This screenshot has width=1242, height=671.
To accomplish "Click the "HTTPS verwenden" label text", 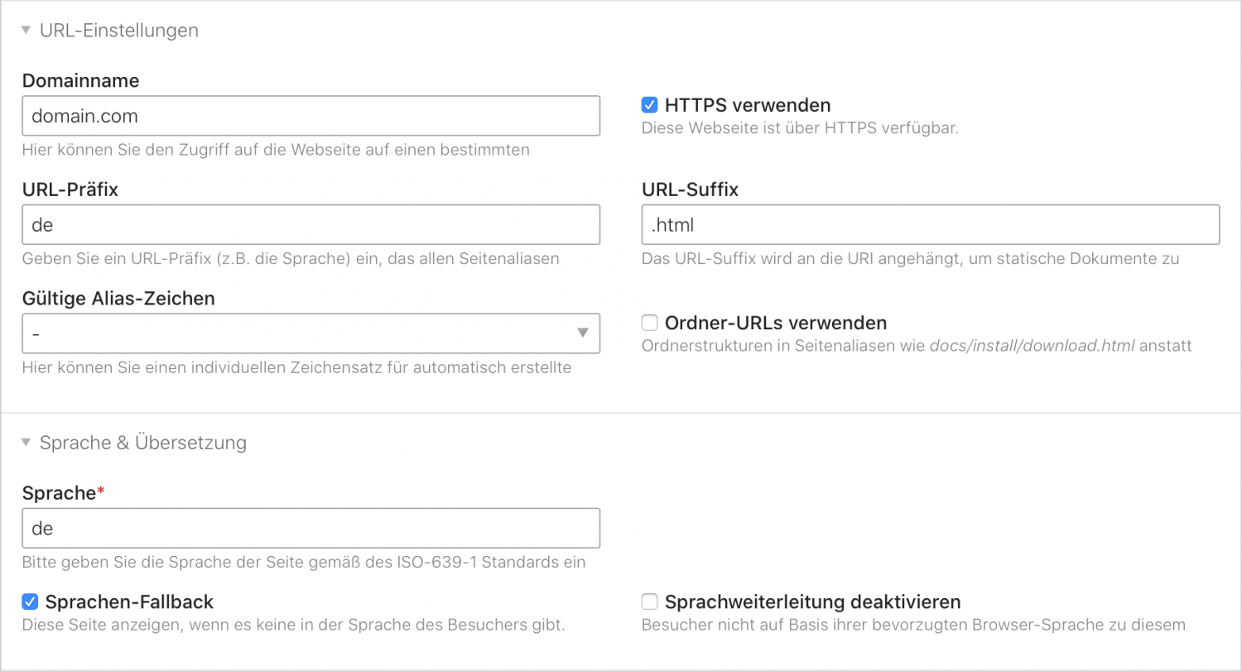I will [747, 105].
